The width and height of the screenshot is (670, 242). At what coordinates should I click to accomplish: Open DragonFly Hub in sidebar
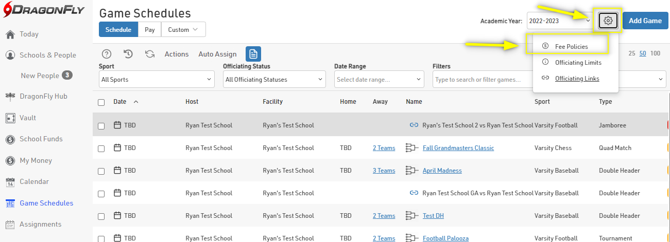[x=43, y=96]
